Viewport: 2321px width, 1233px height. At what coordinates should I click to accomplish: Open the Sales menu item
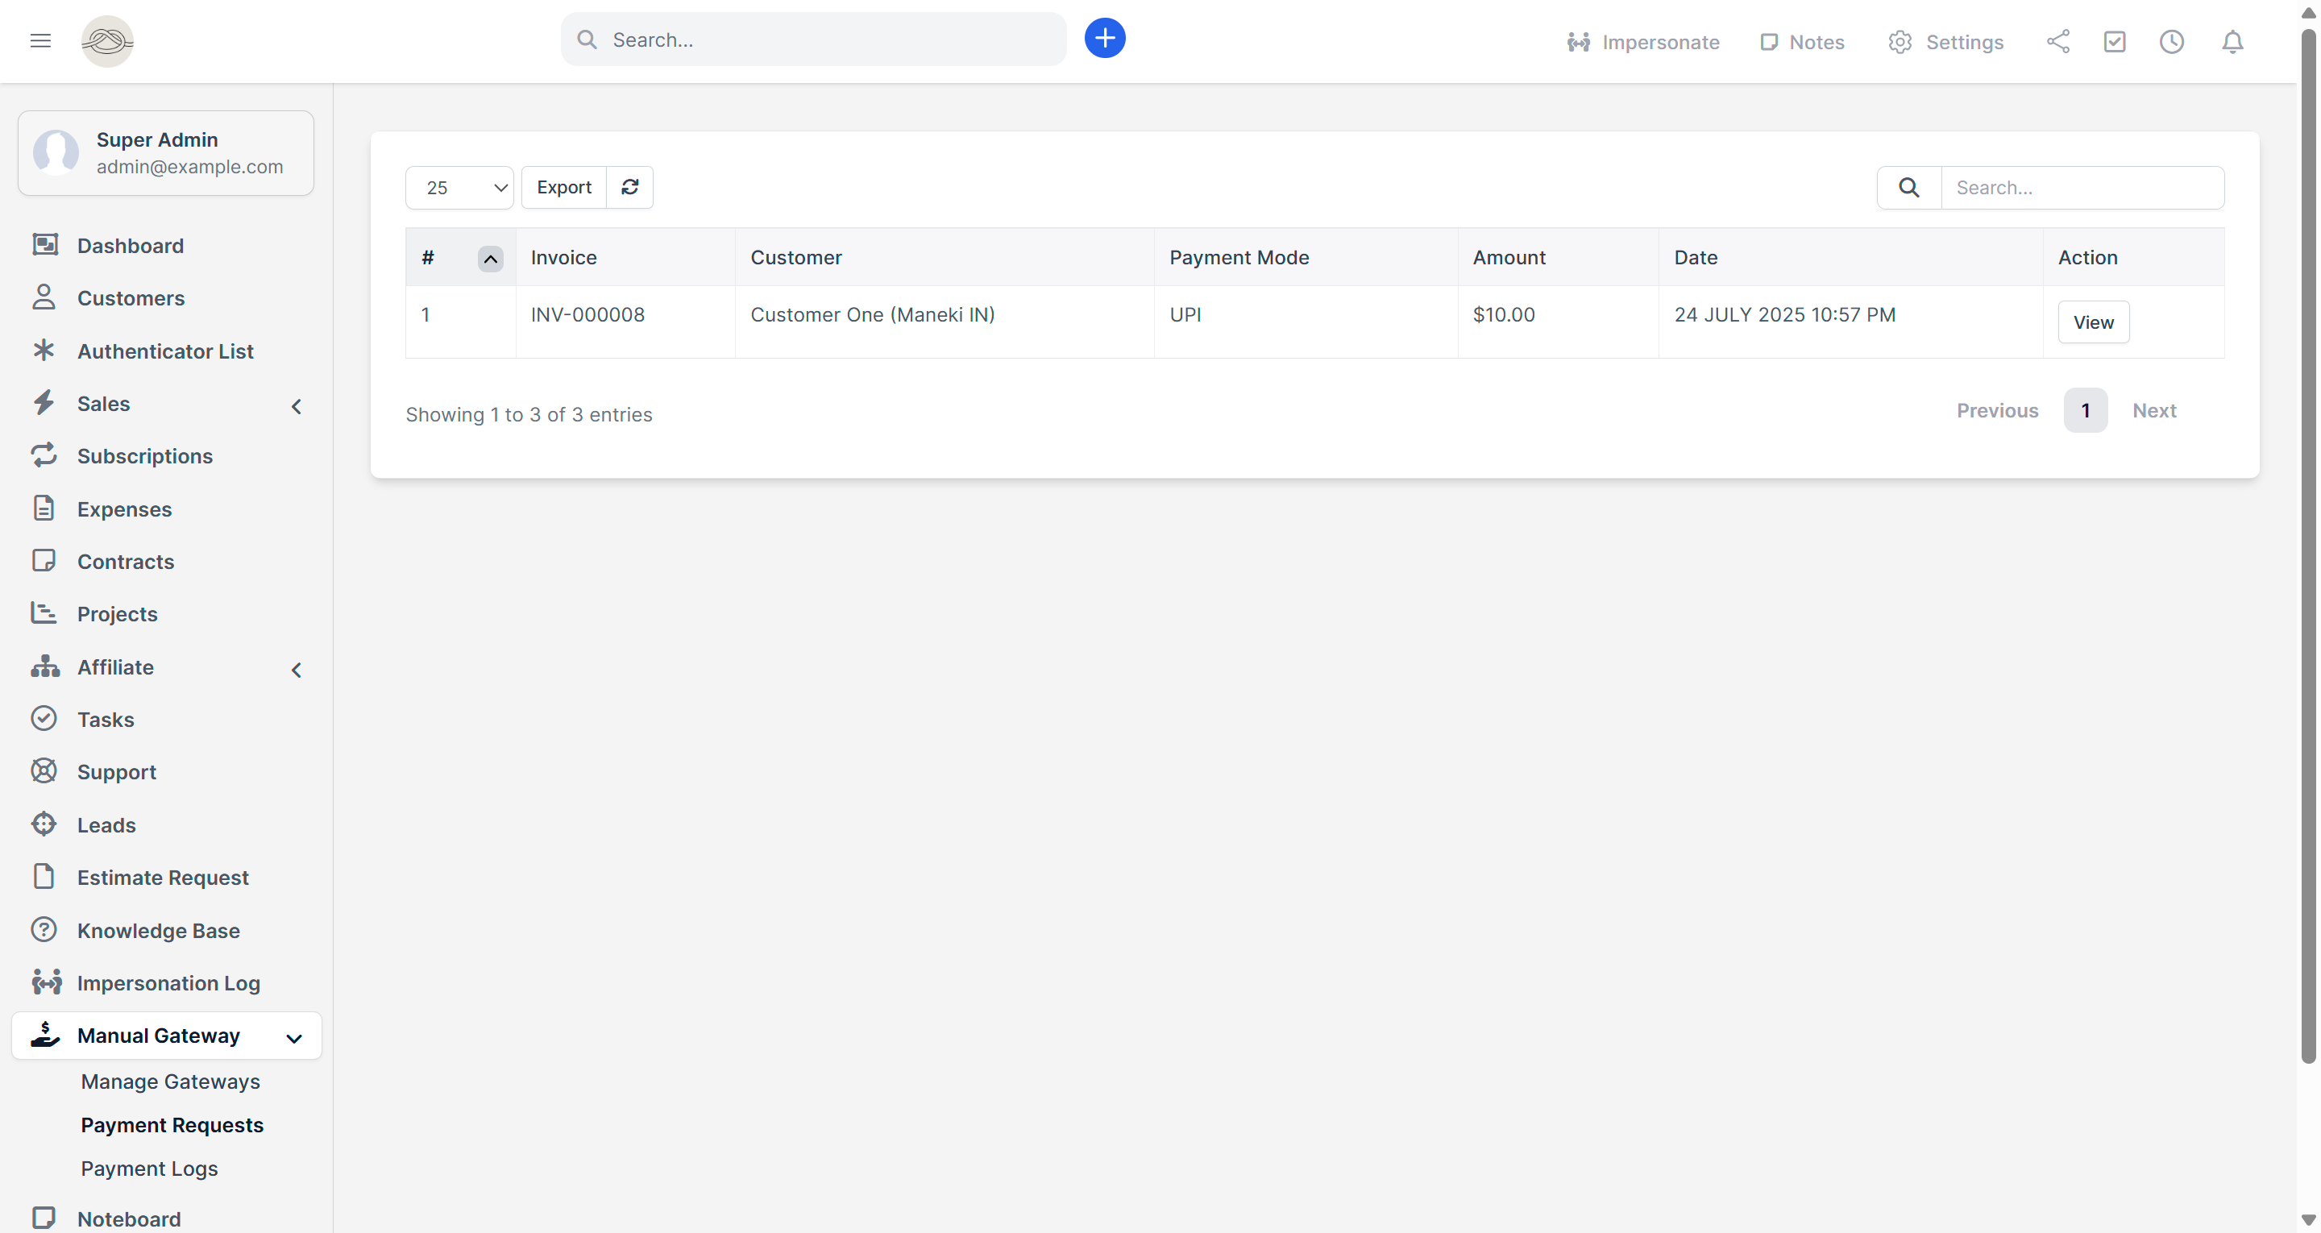pyautogui.click(x=104, y=403)
